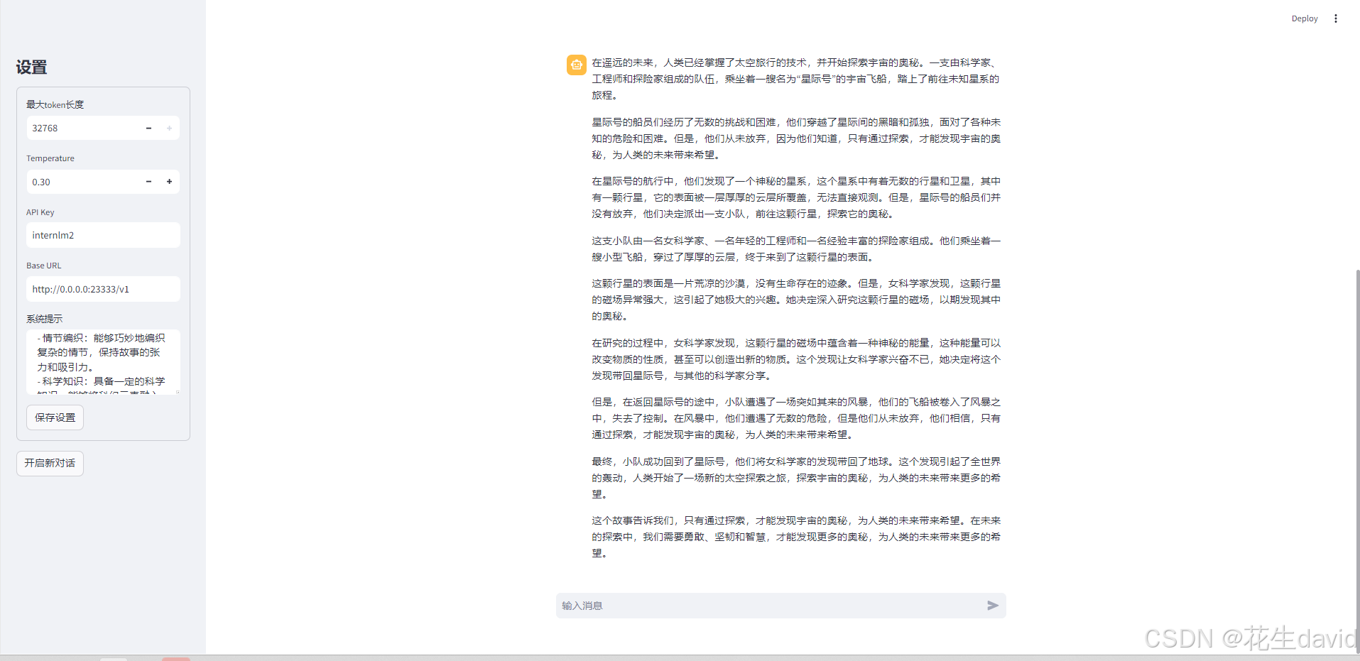Image resolution: width=1360 pixels, height=661 pixels.
Task: Click the Temperature value field 0.30
Action: pyautogui.click(x=82, y=182)
